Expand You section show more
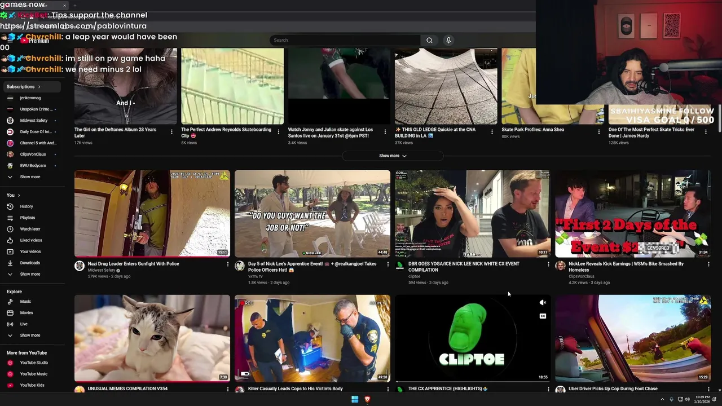This screenshot has width=722, height=406. point(30,274)
